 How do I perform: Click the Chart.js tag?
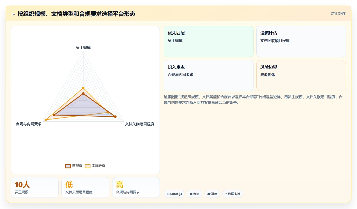click(174, 194)
